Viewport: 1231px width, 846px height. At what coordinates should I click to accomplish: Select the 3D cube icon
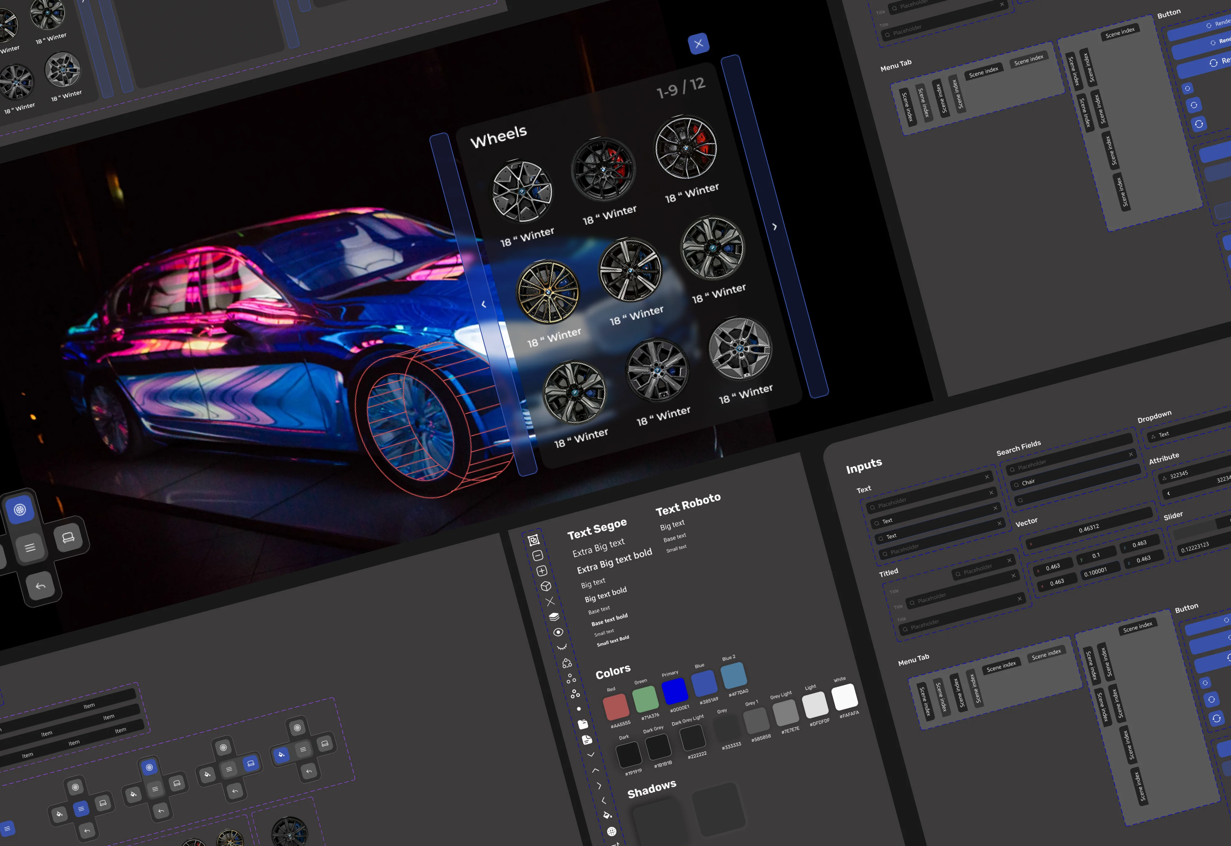pyautogui.click(x=546, y=586)
